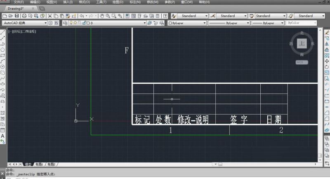The image size is (330, 179).
Task: Click the Cut scissors icon
Action: click(x=50, y=16)
